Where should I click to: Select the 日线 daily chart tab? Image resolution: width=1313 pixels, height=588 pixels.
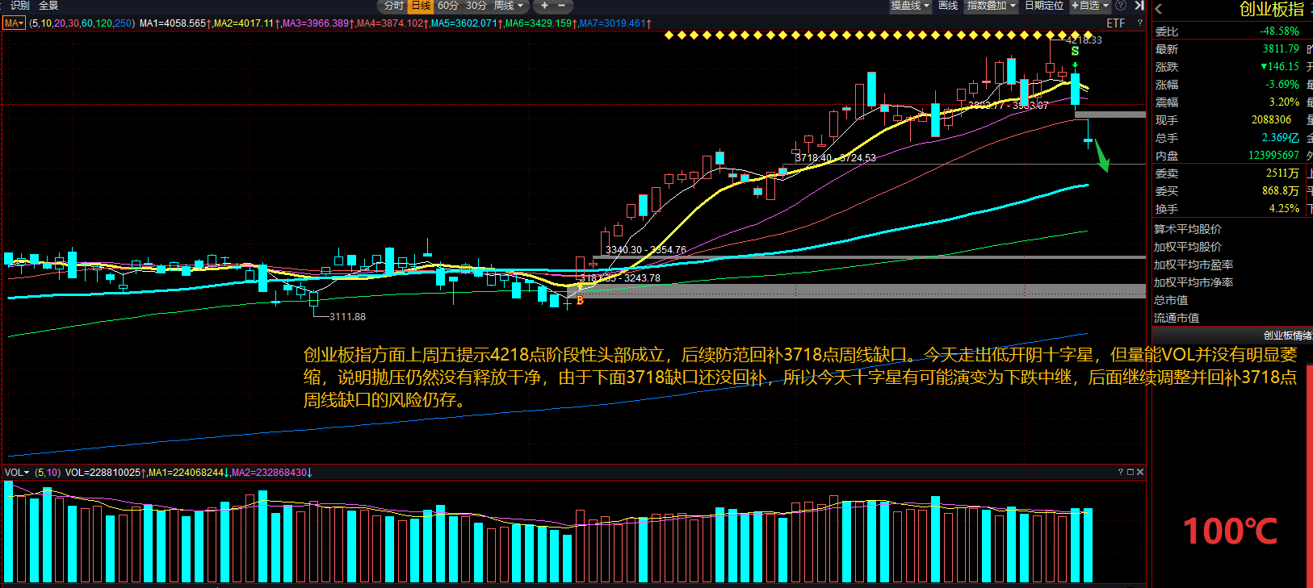[x=422, y=6]
